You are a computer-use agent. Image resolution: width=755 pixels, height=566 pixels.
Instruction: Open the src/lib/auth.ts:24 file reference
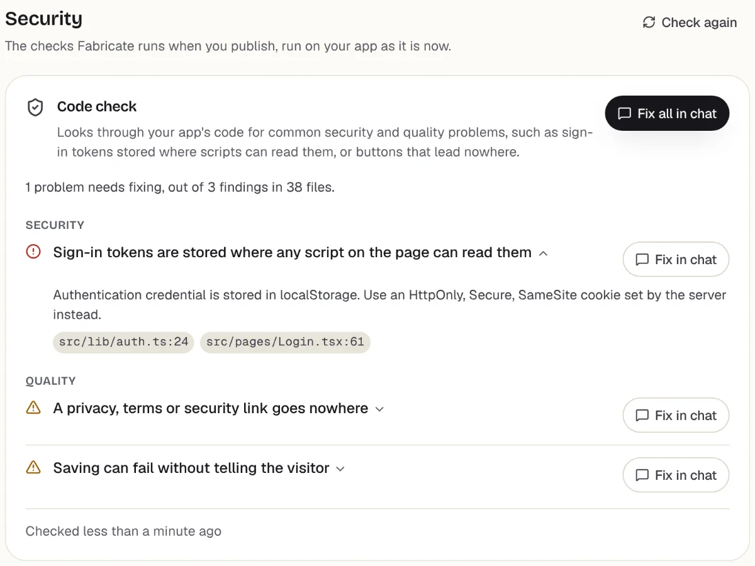(123, 342)
